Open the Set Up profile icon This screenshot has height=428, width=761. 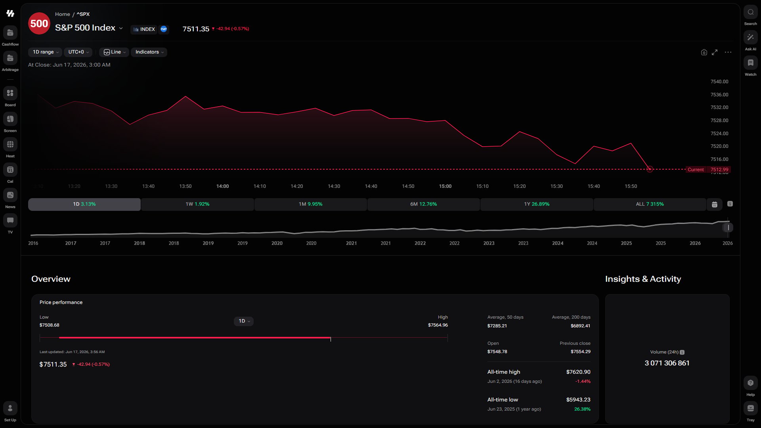point(10,408)
